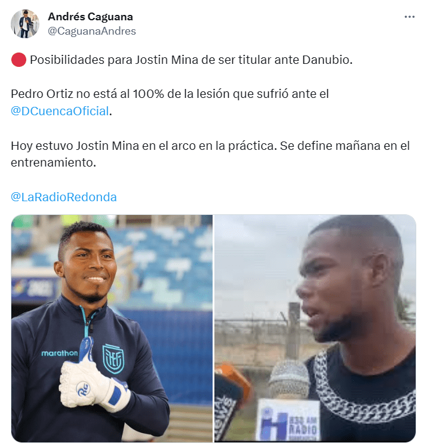Click the Pedro Ortiz injury sentence
Viewport: 427px width, 446px height.
pyautogui.click(x=170, y=103)
